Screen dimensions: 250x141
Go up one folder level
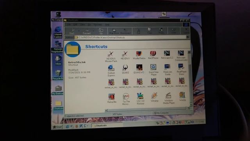click(101, 31)
